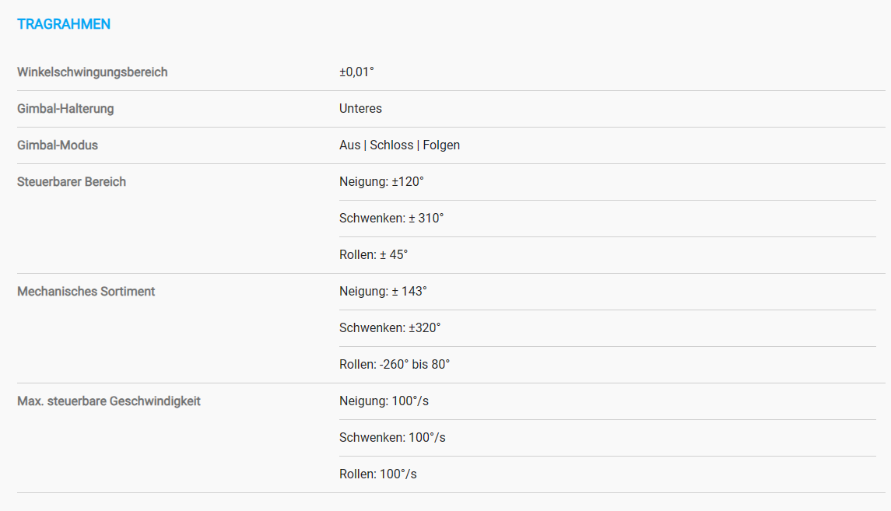Click the Schwenken: ±320° entry
The height and width of the screenshot is (511, 891).
[x=390, y=327]
